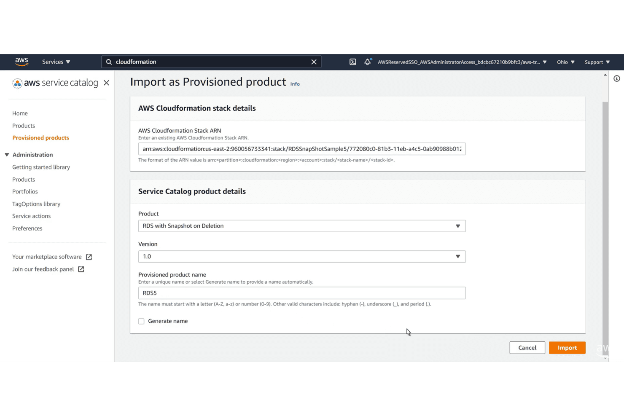Open Preferences in the sidebar
This screenshot has width=624, height=416.
coord(27,228)
